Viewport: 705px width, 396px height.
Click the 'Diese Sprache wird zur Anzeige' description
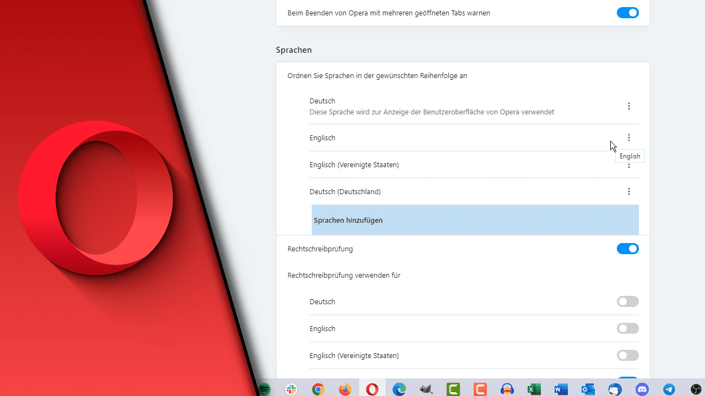(432, 112)
